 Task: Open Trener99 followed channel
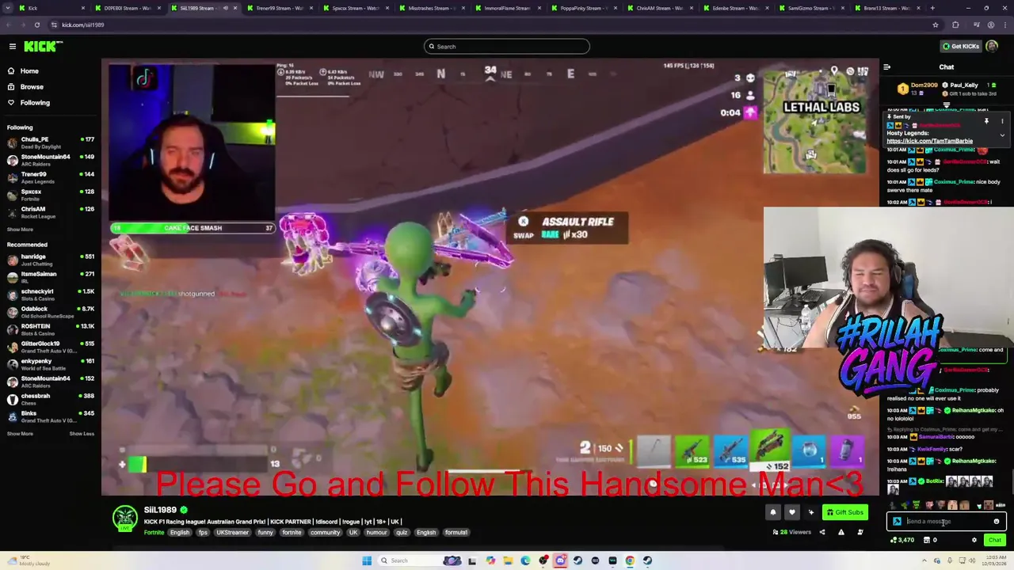[x=51, y=177]
